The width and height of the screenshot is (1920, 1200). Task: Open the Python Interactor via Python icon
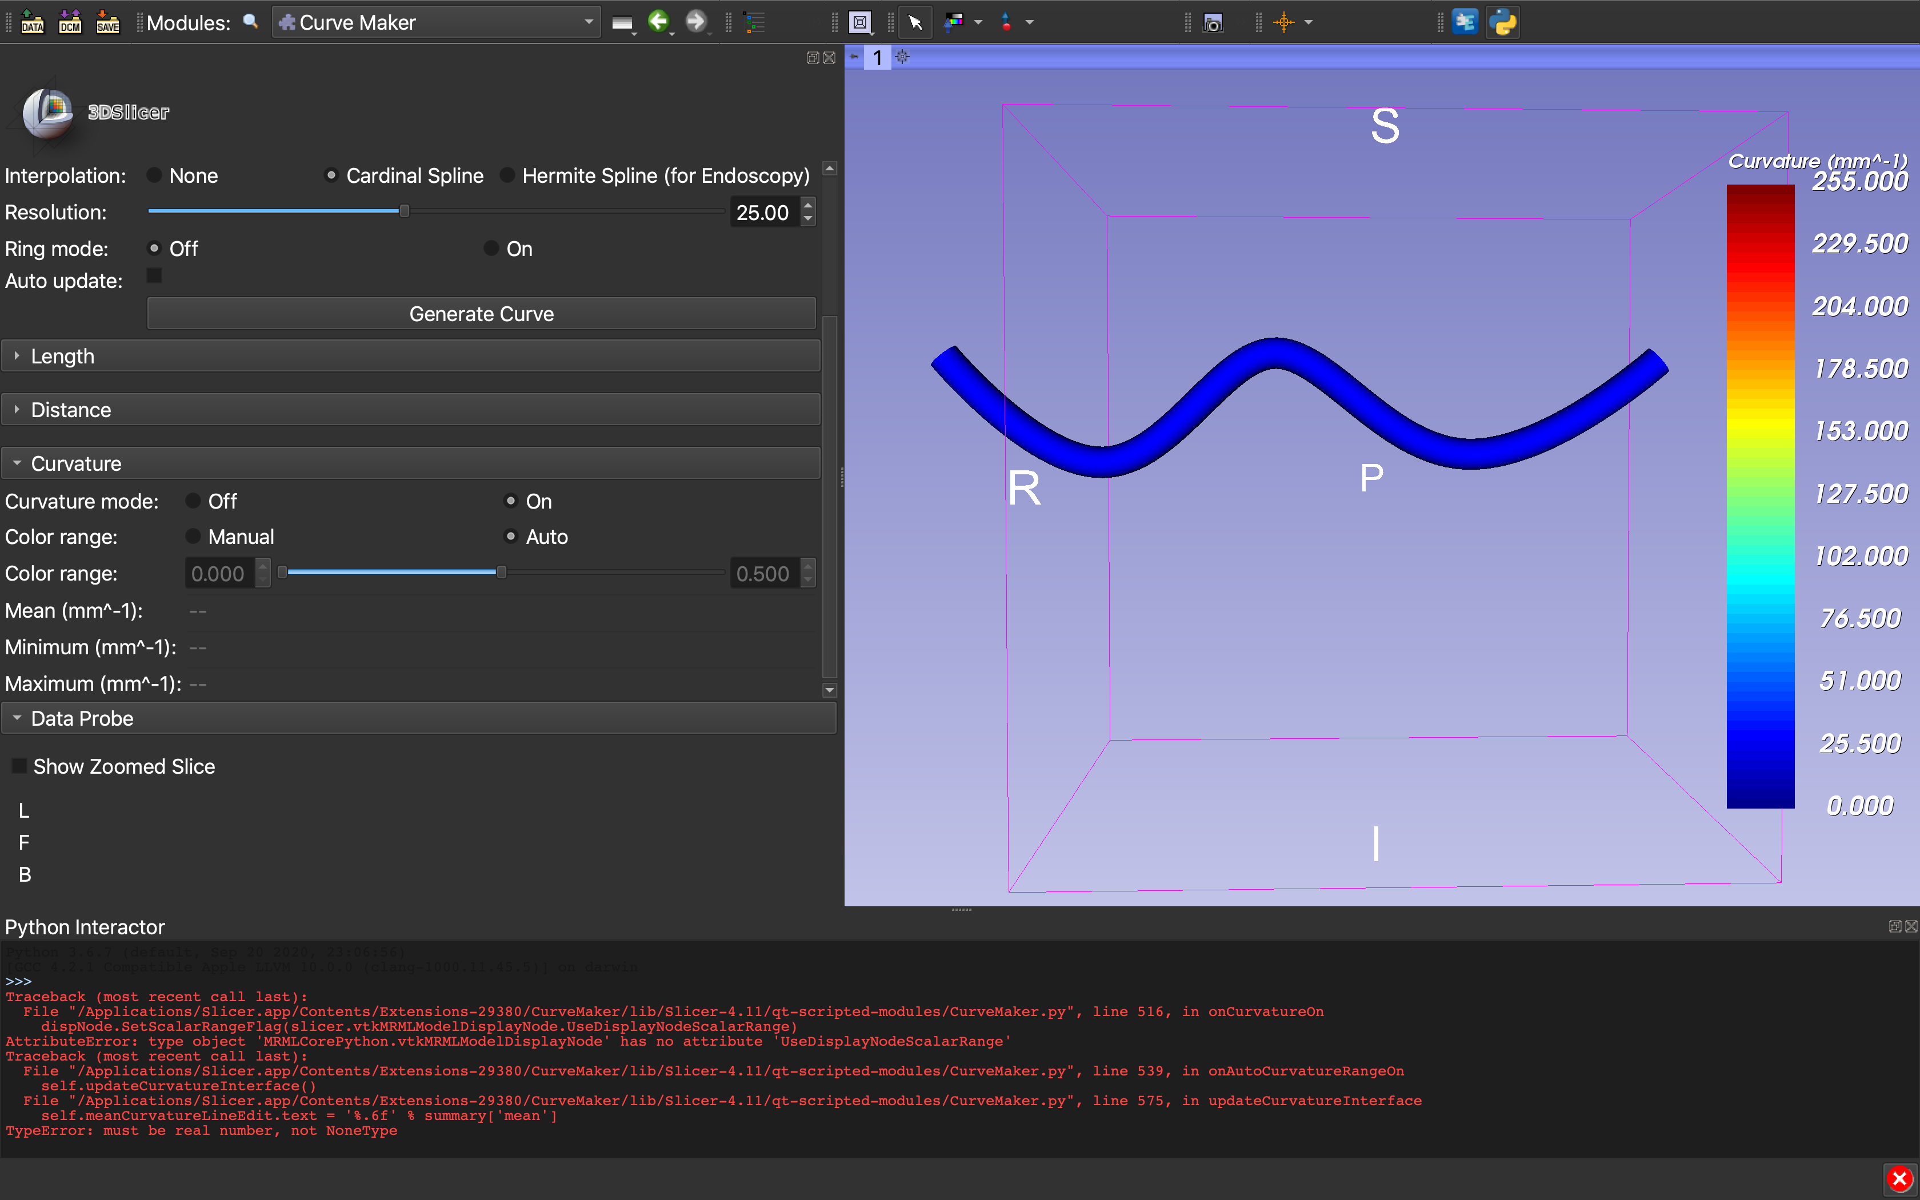[x=1503, y=22]
